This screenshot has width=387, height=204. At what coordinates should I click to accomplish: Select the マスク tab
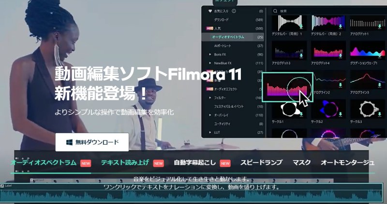(301, 163)
